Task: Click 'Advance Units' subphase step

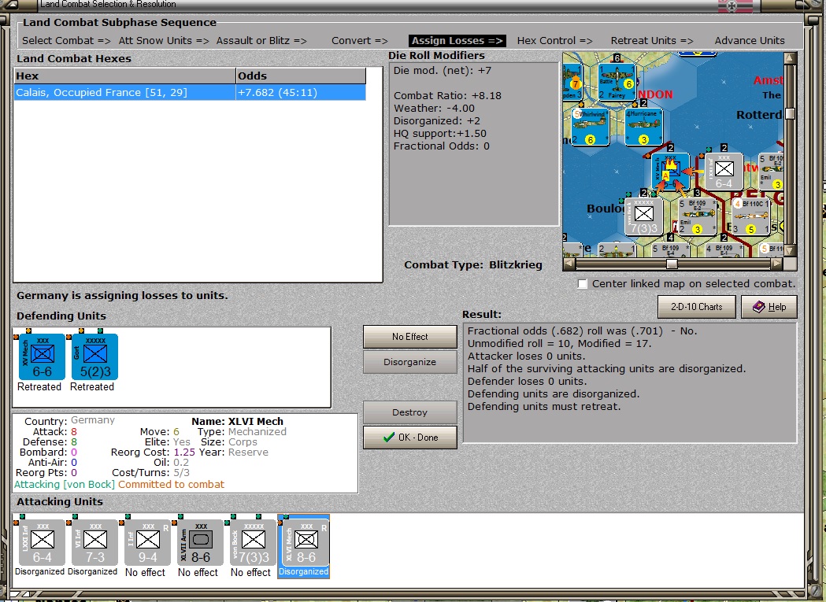Action: 750,41
